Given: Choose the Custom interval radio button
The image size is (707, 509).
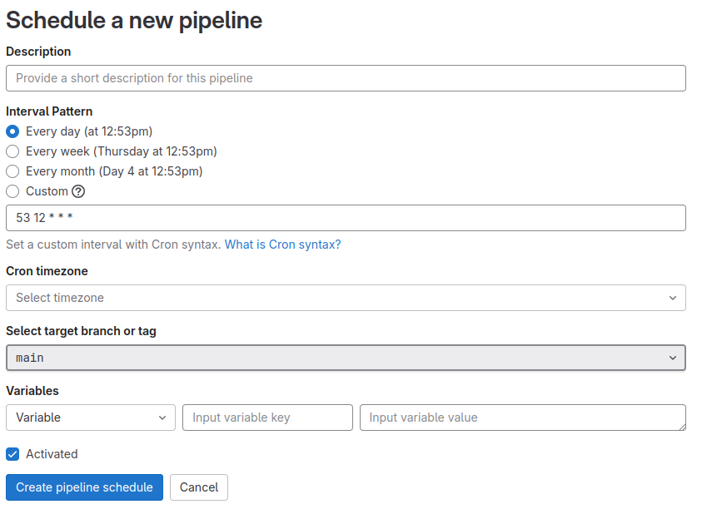Looking at the screenshot, I should coord(12,191).
